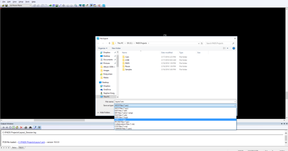Click the Undo toolbar icon
Screen dimensions: 288x151
68,5
